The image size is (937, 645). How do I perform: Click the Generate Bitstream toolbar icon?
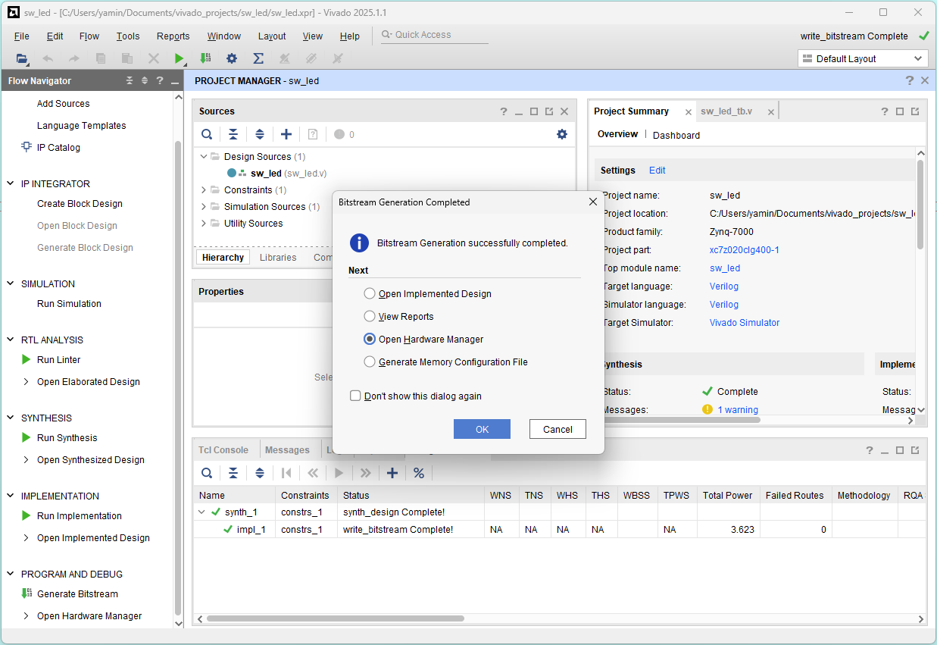click(205, 58)
